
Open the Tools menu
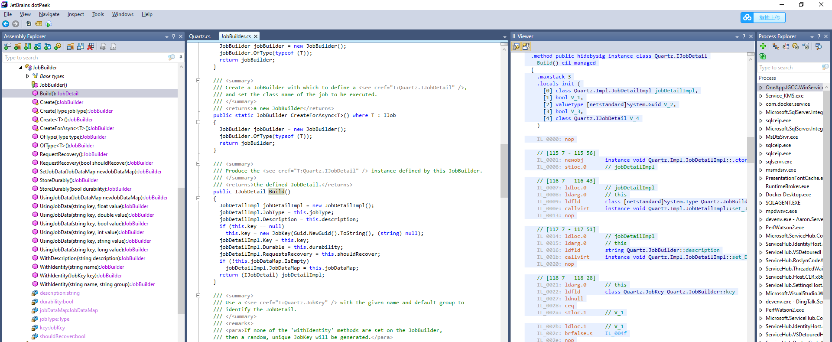pyautogui.click(x=98, y=14)
